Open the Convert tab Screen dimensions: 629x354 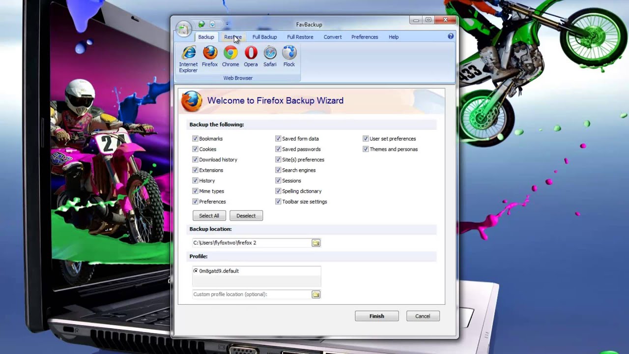tap(333, 37)
